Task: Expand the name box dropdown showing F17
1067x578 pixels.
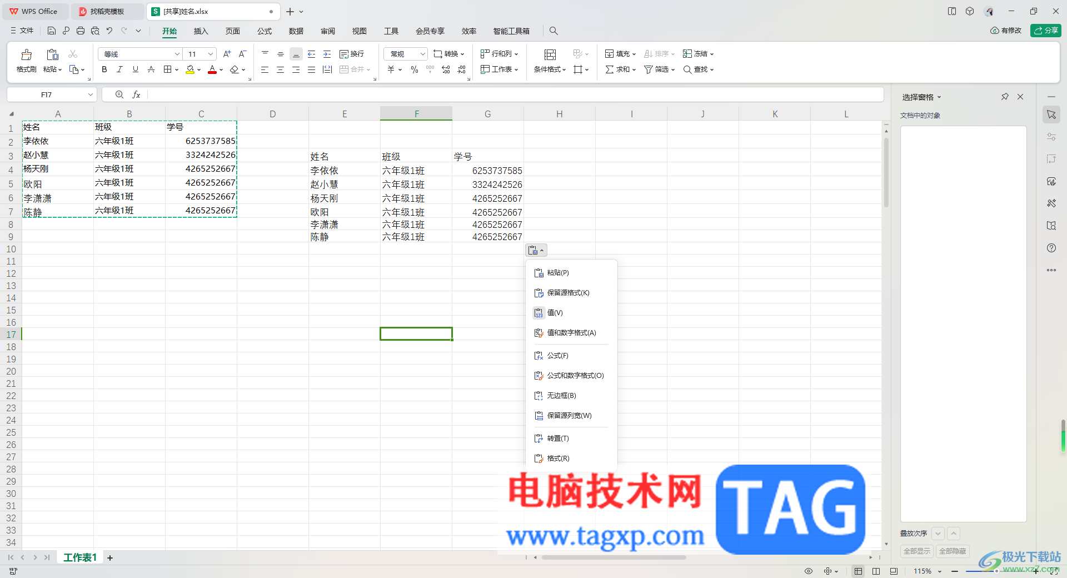Action: tap(90, 94)
